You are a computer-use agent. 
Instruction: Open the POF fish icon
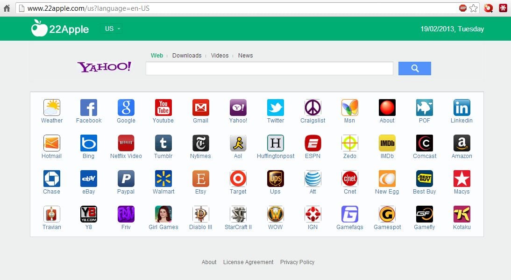pos(424,108)
